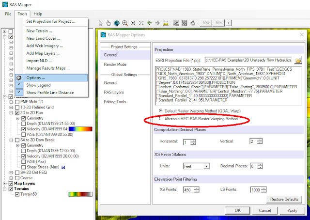This screenshot has height=220, width=310.
Task: Open Editing Tools settings page
Action: coord(115,102)
